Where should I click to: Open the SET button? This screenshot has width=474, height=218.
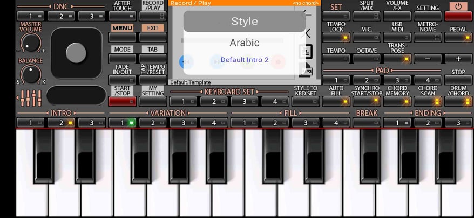point(336,16)
